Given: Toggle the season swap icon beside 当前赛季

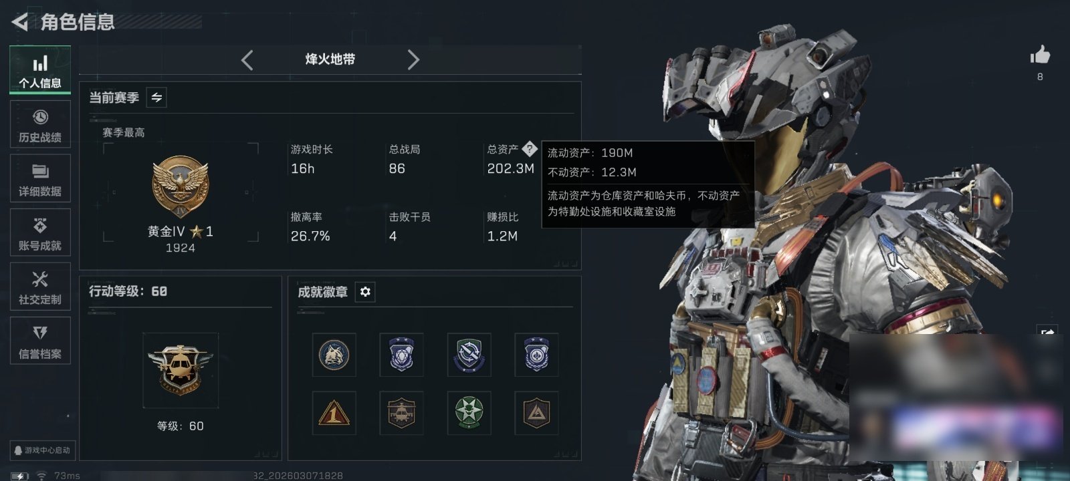Looking at the screenshot, I should click(x=156, y=98).
